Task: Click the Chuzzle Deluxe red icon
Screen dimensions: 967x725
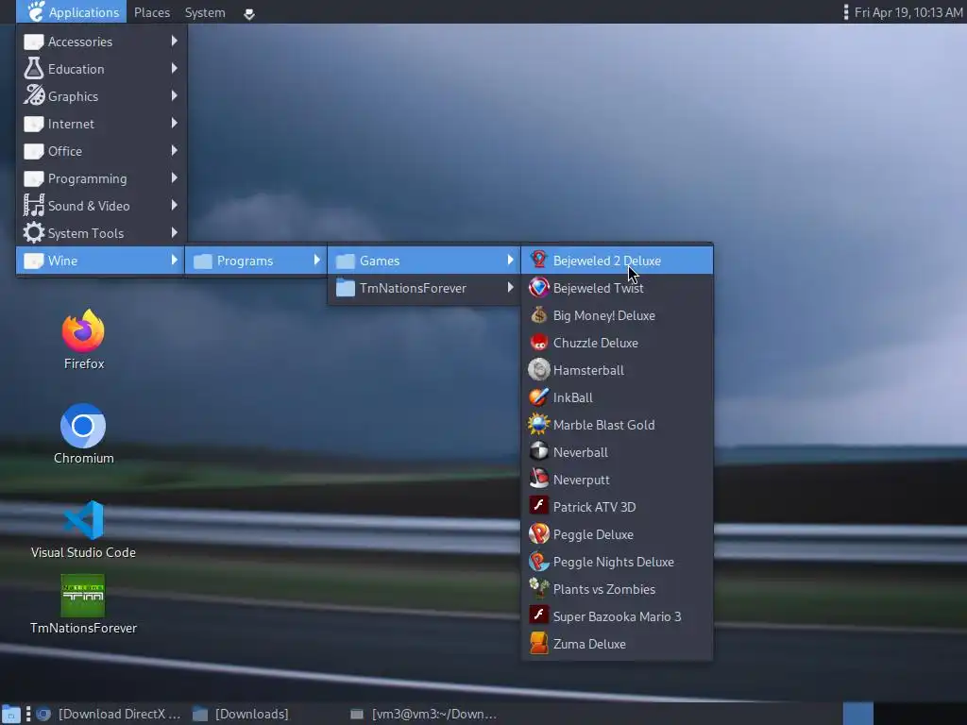Action: point(538,342)
